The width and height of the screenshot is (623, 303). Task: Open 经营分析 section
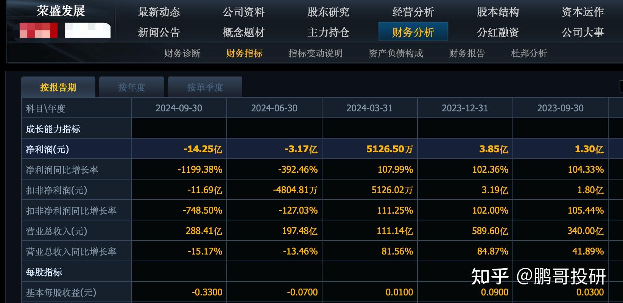pyautogui.click(x=413, y=12)
